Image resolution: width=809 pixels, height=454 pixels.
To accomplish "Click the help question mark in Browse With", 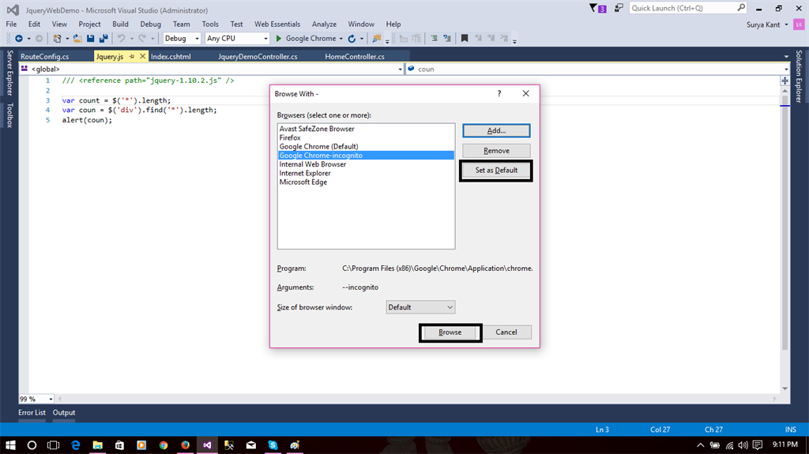I will tap(499, 93).
